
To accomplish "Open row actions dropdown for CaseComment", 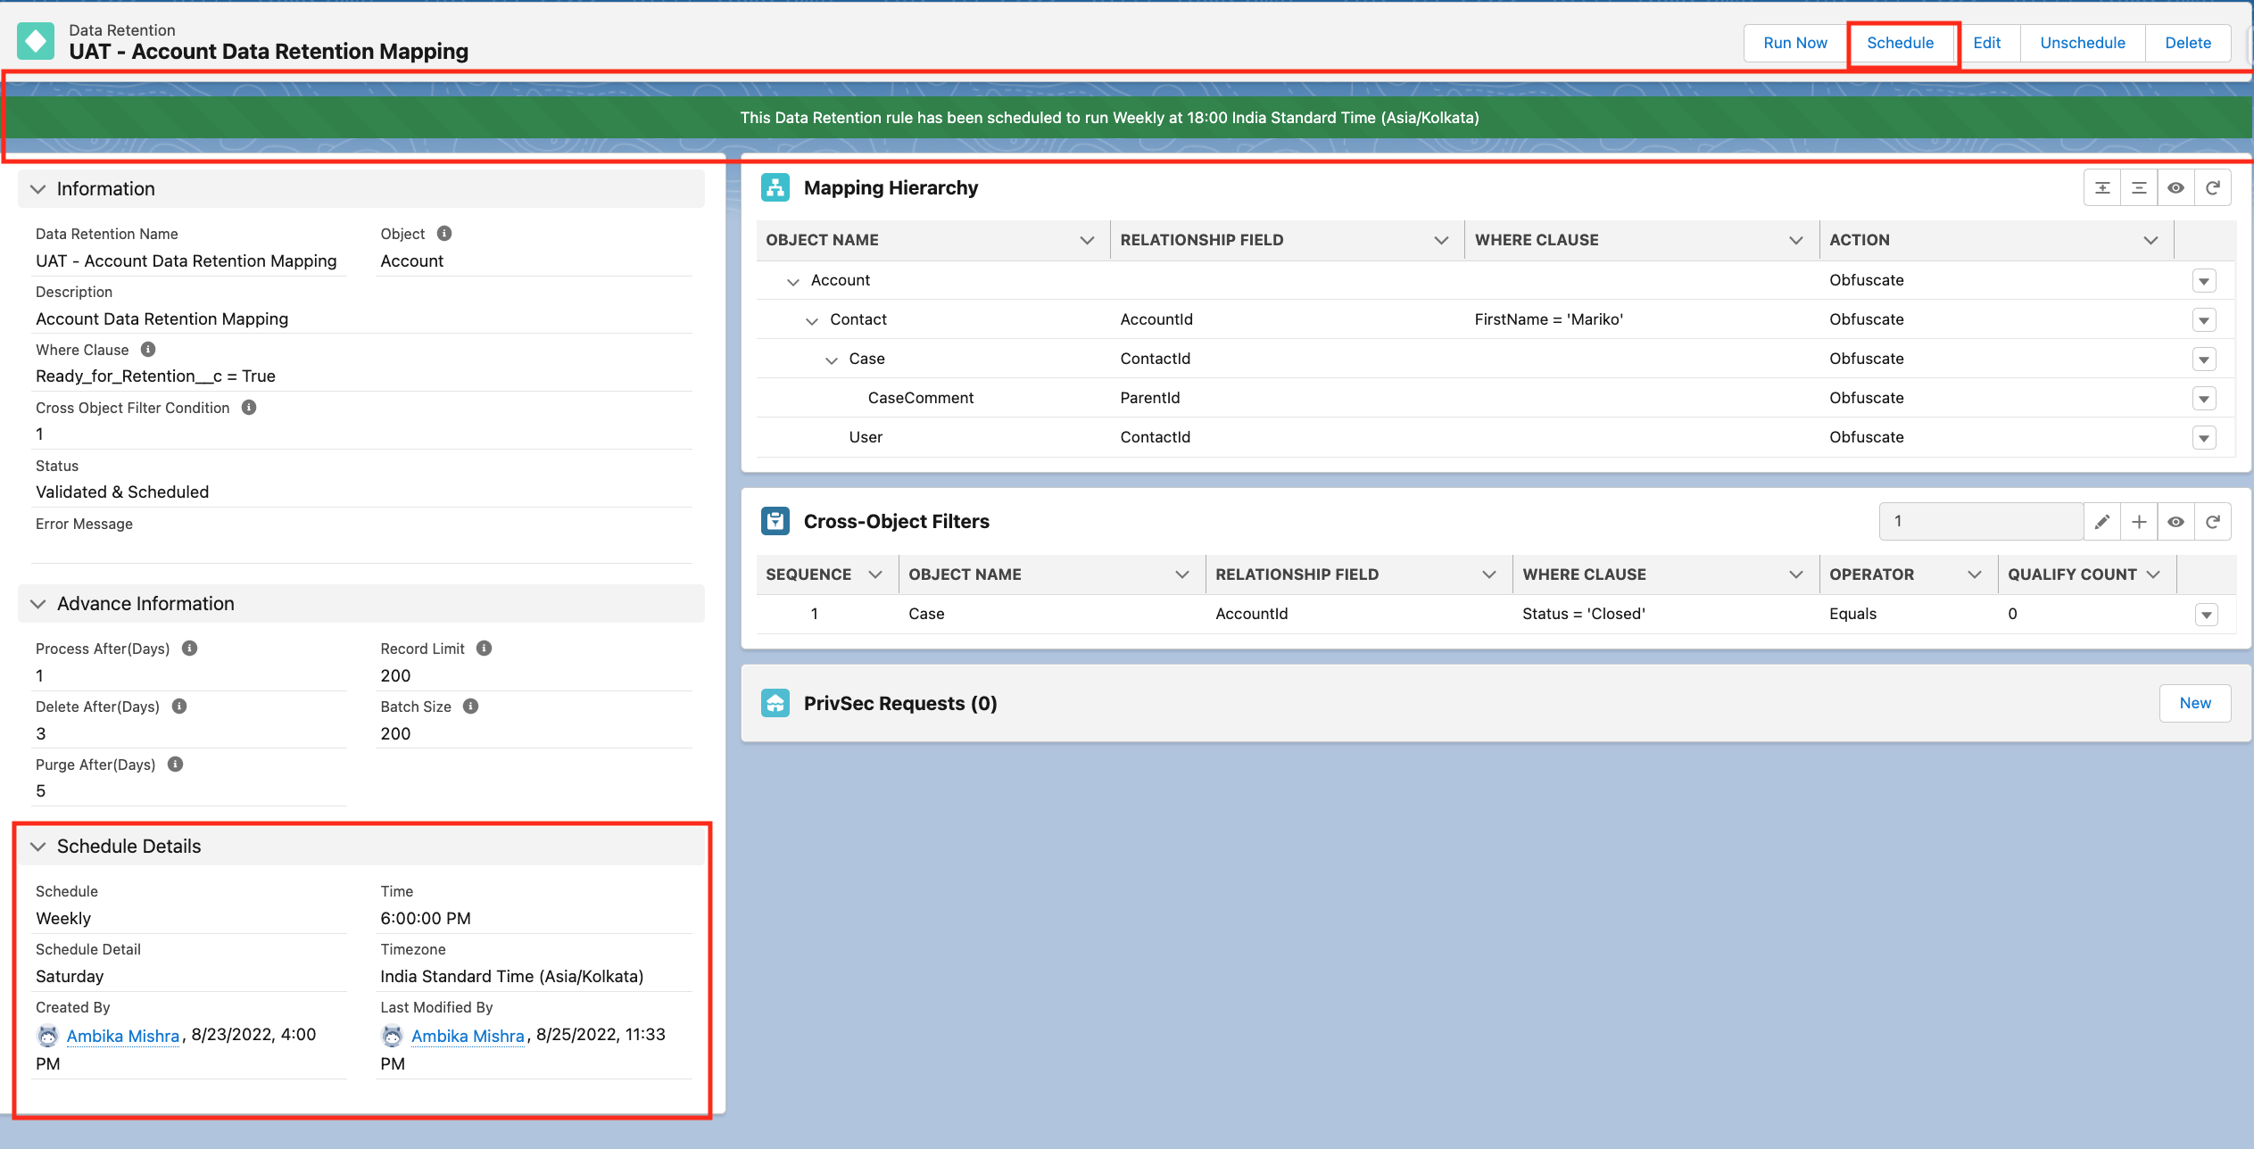I will click(2204, 399).
